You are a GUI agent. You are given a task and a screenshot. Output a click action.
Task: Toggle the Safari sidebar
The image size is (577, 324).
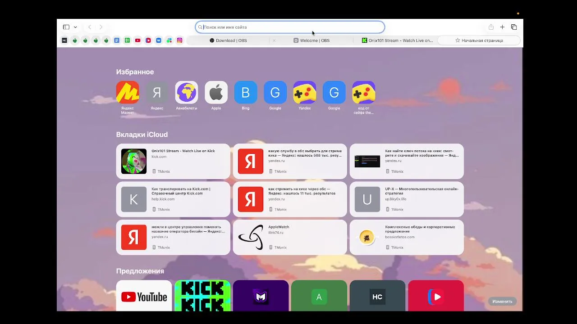coord(66,27)
